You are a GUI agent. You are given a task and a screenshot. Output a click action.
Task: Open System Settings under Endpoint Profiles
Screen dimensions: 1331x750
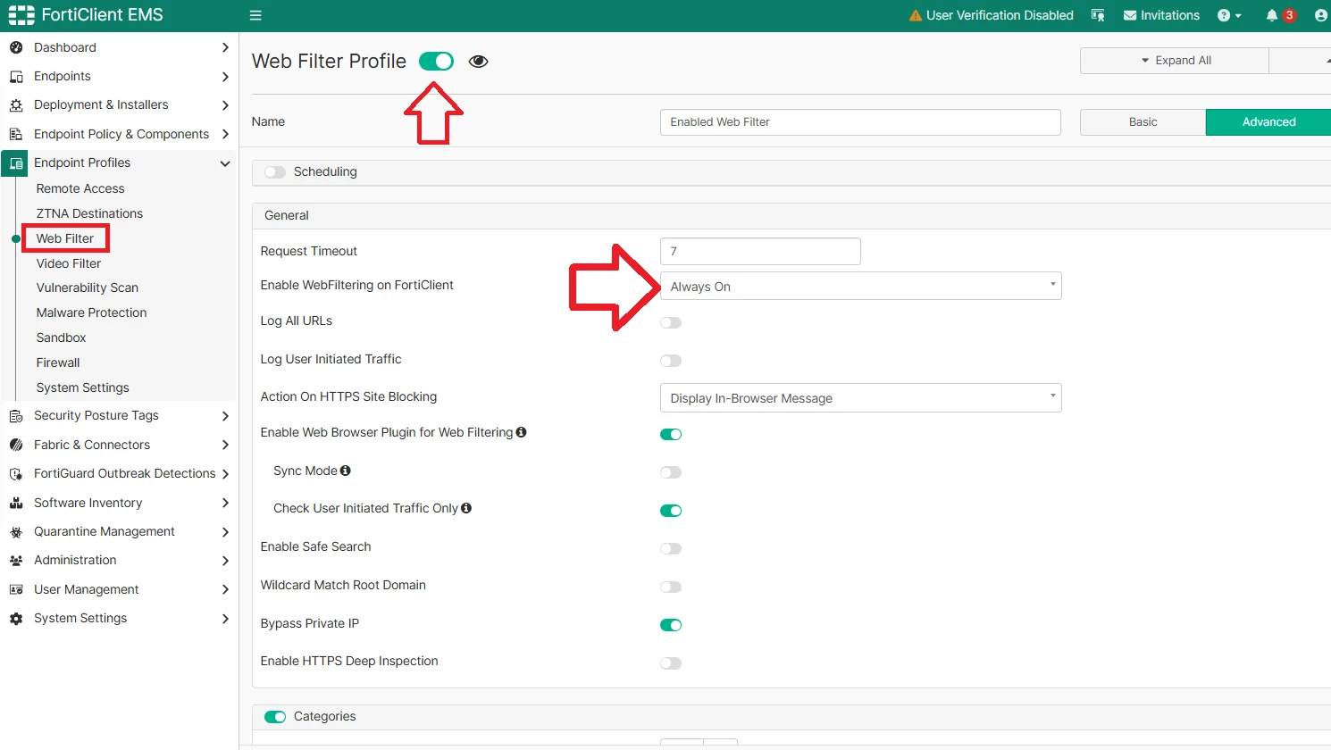point(83,387)
